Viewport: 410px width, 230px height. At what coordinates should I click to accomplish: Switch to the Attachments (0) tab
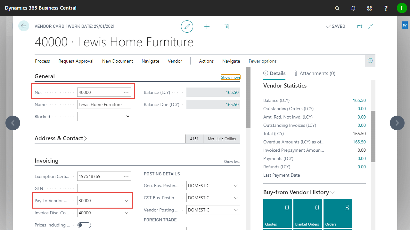(315, 73)
